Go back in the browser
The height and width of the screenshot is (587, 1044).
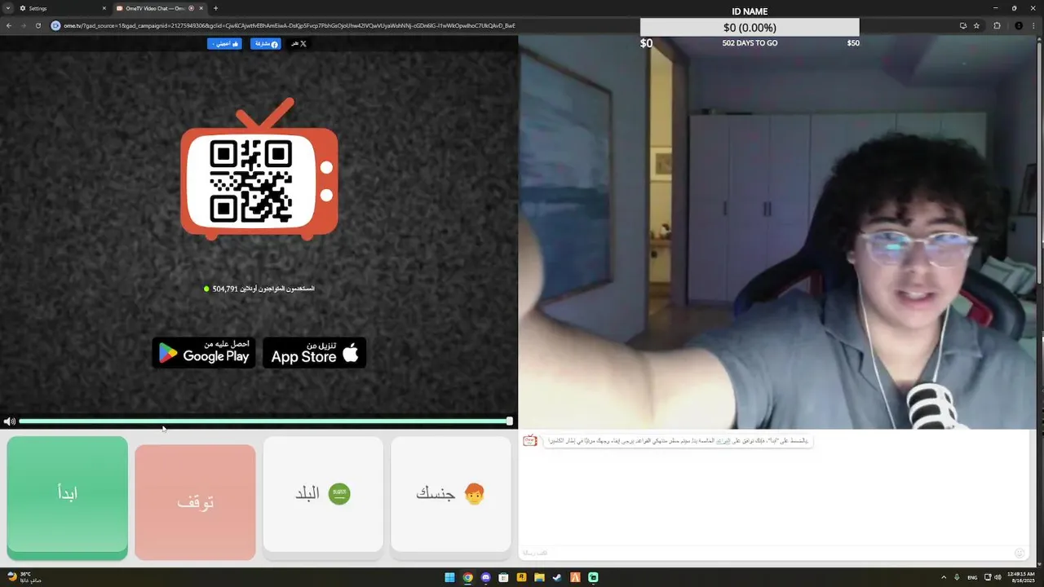[9, 25]
